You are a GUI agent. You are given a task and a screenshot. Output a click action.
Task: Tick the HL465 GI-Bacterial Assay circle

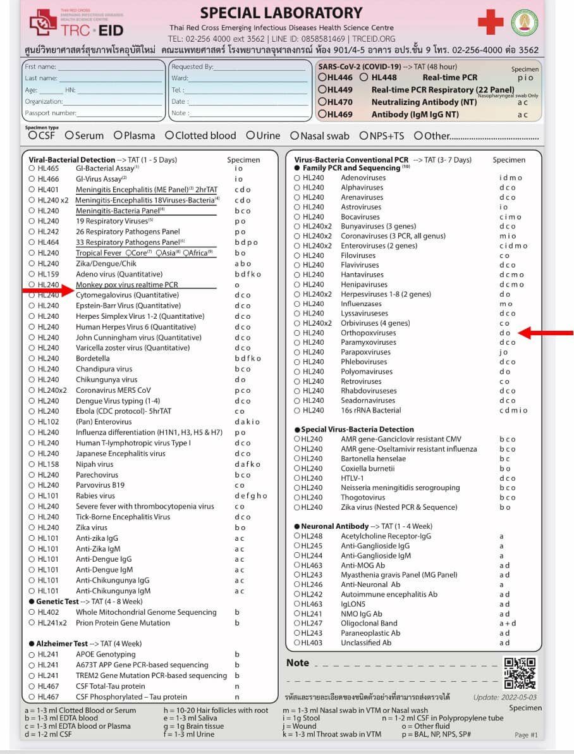coord(32,168)
